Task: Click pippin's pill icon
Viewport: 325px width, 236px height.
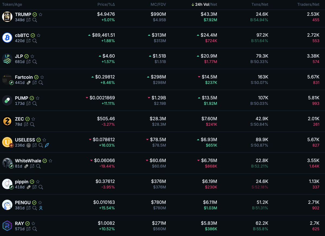Action: pyautogui.click(x=28, y=187)
